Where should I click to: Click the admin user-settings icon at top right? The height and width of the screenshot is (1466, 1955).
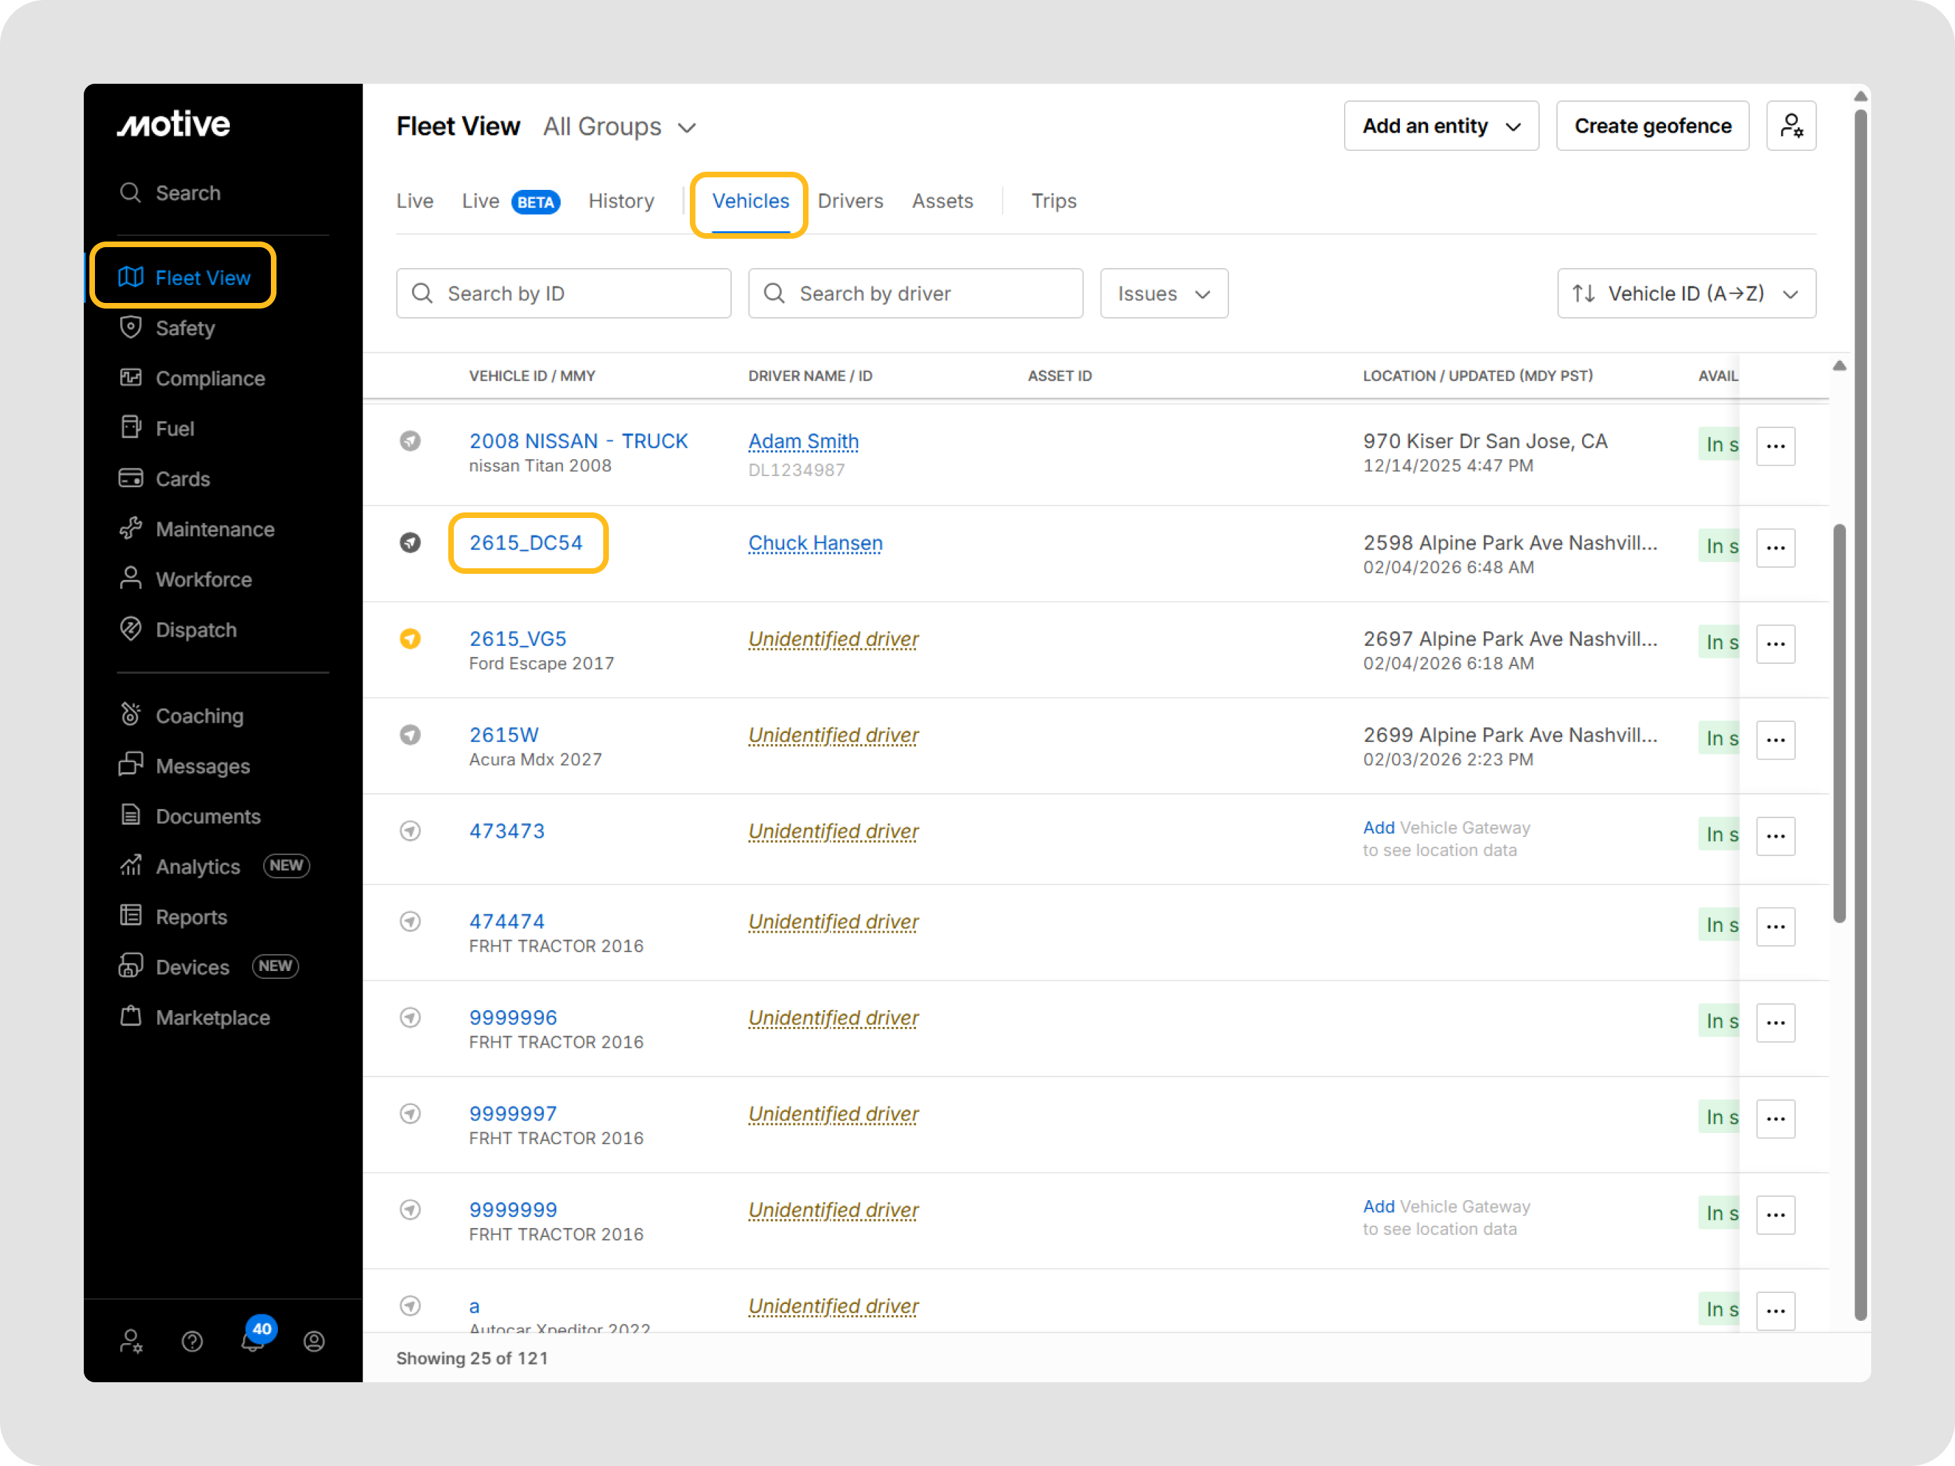[1791, 126]
